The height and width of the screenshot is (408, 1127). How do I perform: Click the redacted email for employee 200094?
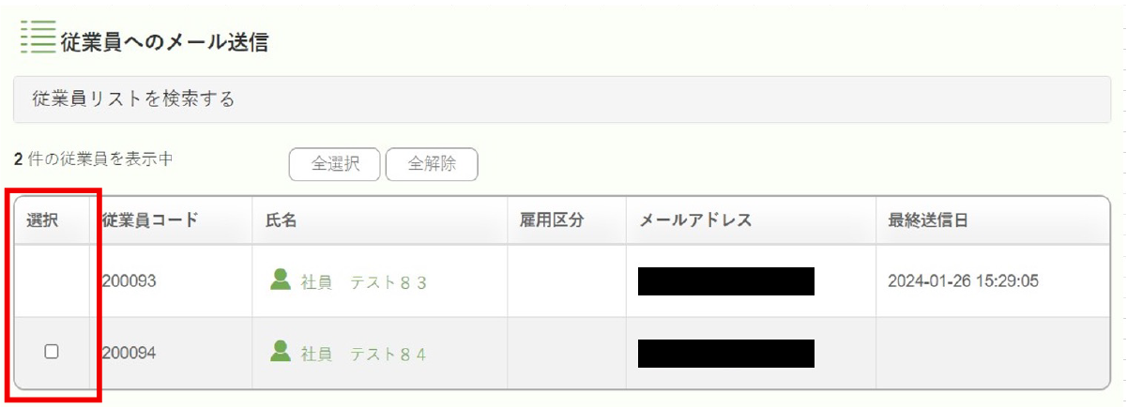pyautogui.click(x=726, y=354)
